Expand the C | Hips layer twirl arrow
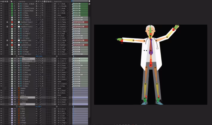The image size is (212, 125). pos(10,13)
